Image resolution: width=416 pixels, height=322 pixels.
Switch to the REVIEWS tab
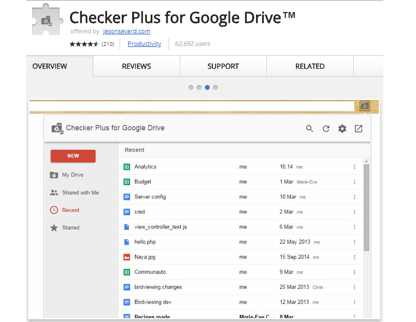pos(136,66)
